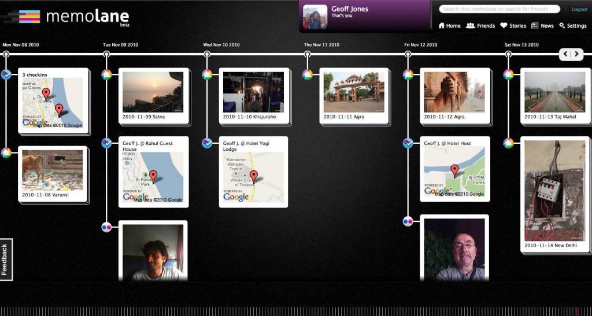Open the Hotel Yogi Lodge map
The width and height of the screenshot is (592, 316).
click(x=253, y=177)
